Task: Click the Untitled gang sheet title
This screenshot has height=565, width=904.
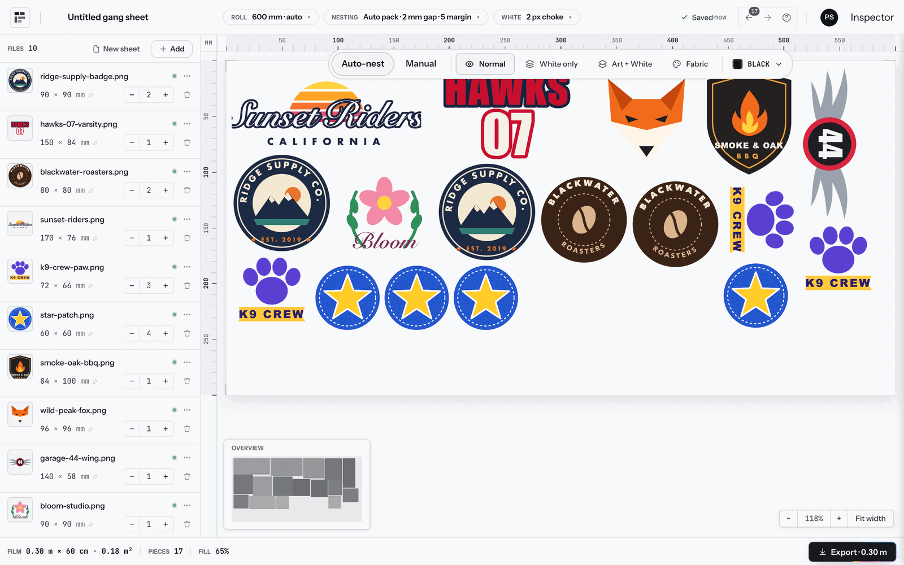Action: [x=108, y=18]
